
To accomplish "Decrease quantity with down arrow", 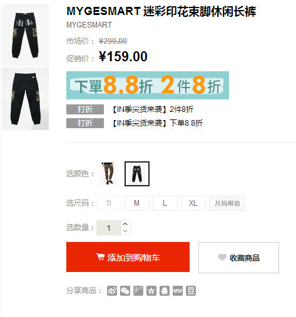I will click(125, 231).
